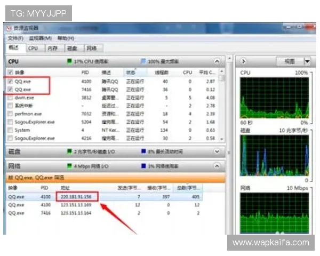Click the green CPU 使用率 indicator square
This screenshot has width=320, height=256.
coord(69,61)
